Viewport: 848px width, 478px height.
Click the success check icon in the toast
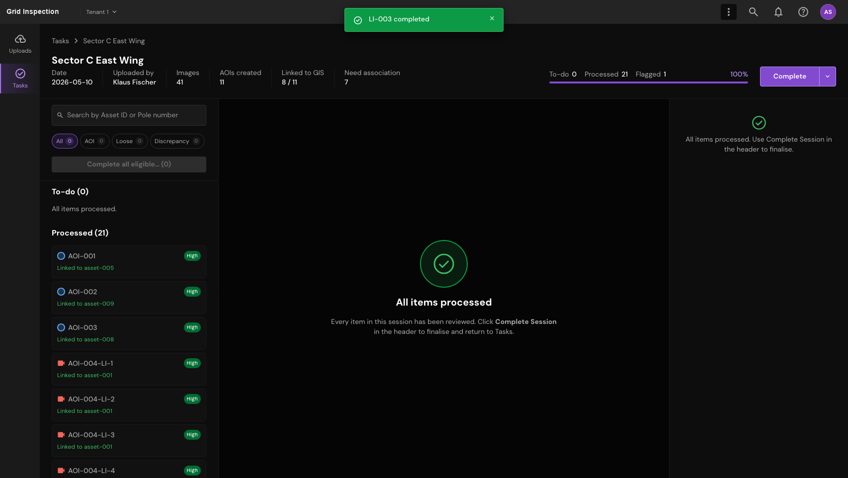(x=358, y=20)
